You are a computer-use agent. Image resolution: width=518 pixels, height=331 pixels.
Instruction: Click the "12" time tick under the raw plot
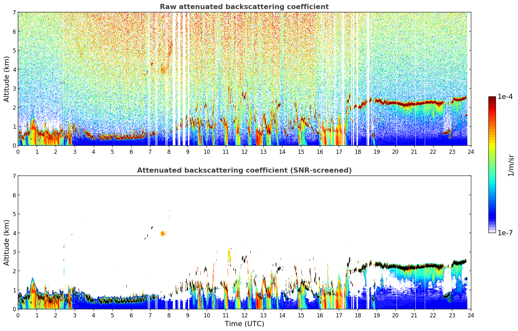pos(244,152)
